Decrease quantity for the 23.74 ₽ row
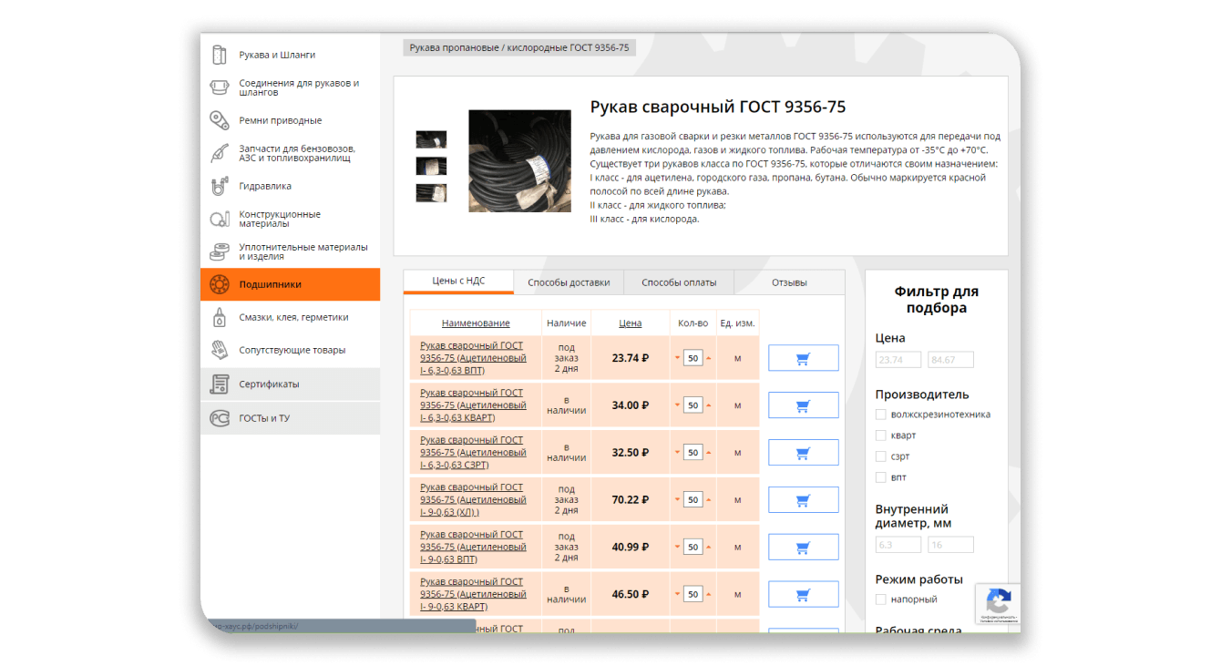The width and height of the screenshot is (1221, 666). [x=677, y=358]
